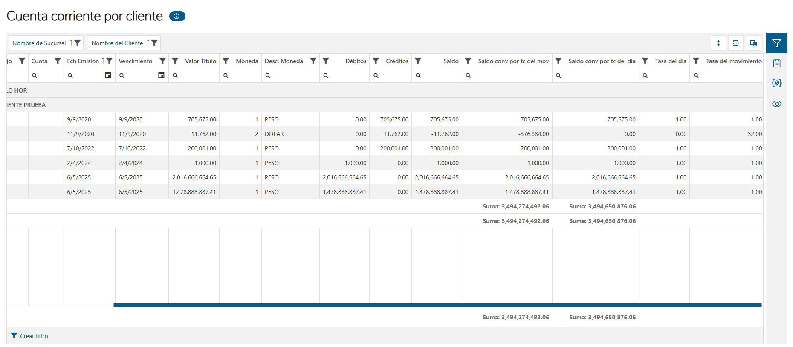The image size is (793, 347).
Task: Click the info icon beside the page title
Action: (x=177, y=16)
